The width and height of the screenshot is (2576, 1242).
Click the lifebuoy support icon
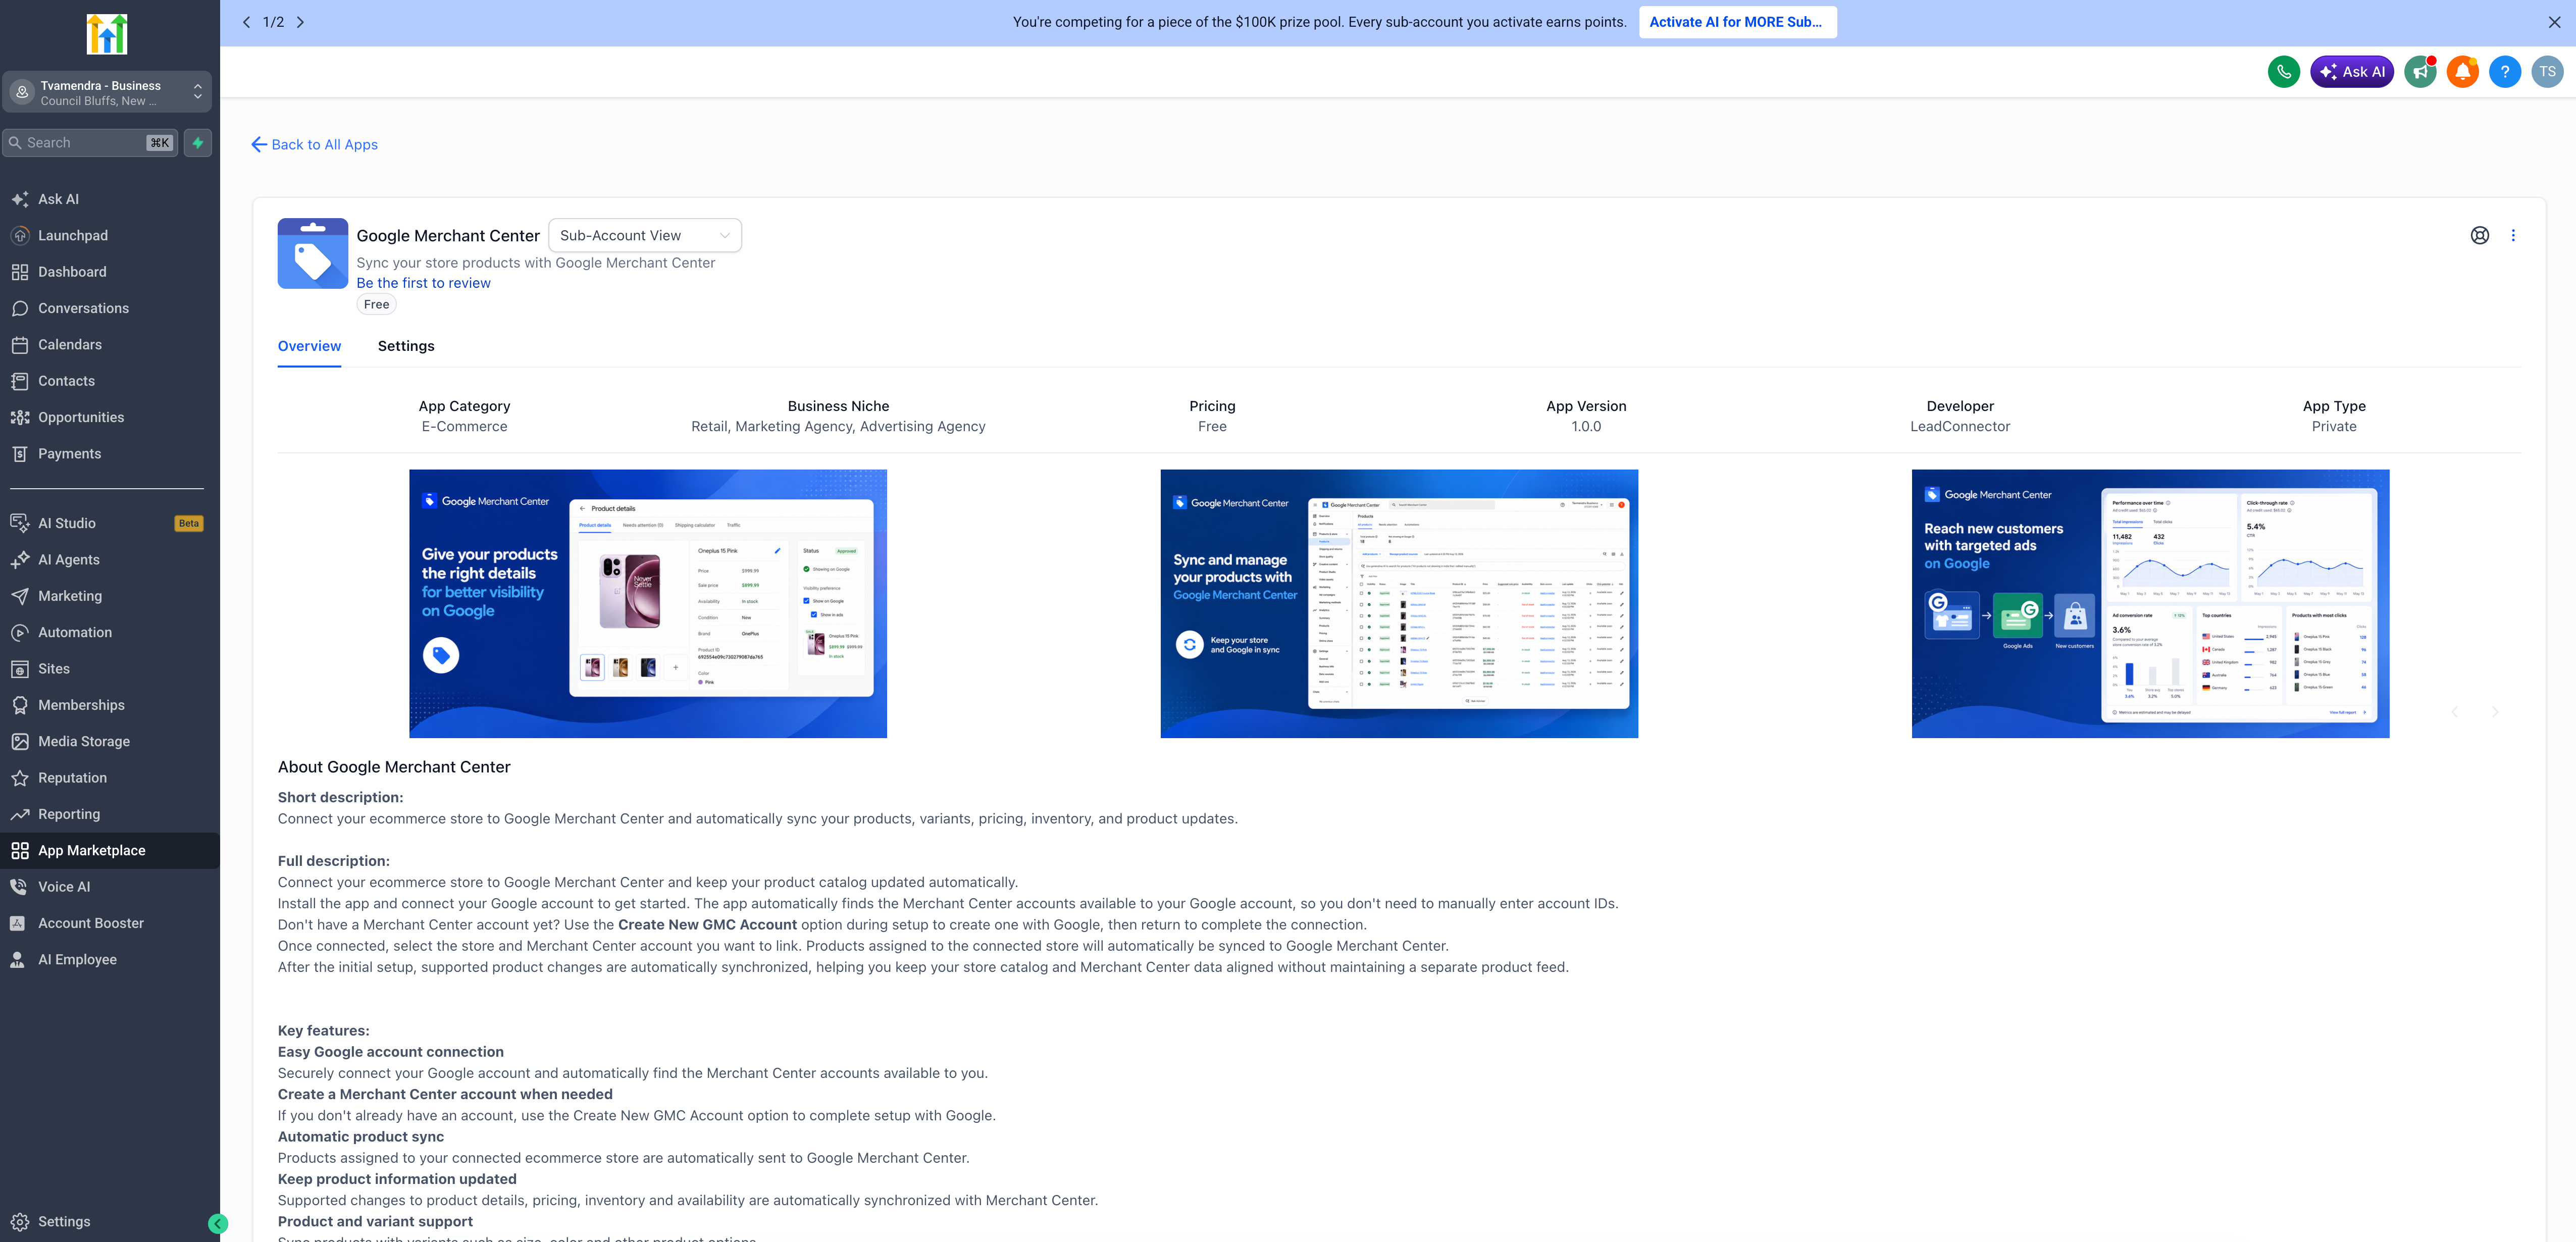click(2480, 236)
